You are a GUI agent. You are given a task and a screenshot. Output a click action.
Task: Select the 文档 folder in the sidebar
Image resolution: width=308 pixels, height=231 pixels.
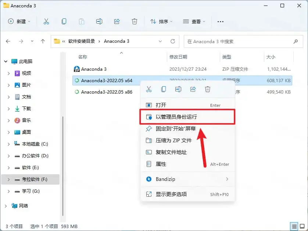click(26, 97)
